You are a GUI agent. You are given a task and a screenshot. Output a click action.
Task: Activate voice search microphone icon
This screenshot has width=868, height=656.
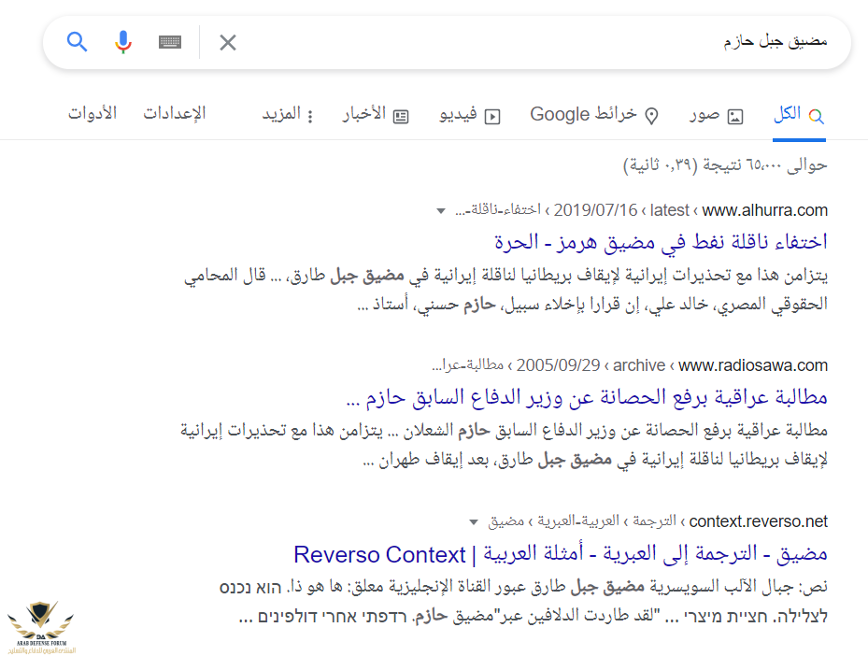(x=123, y=42)
